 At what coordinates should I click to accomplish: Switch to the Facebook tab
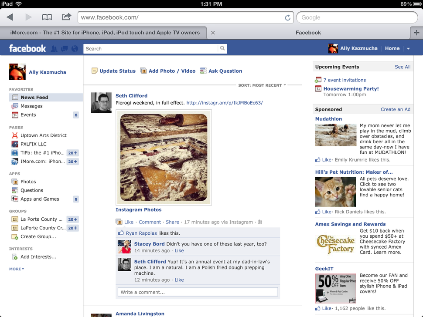tap(308, 32)
